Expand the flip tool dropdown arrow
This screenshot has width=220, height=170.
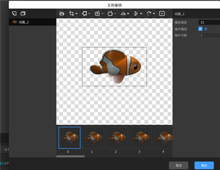pyautogui.click(x=128, y=14)
